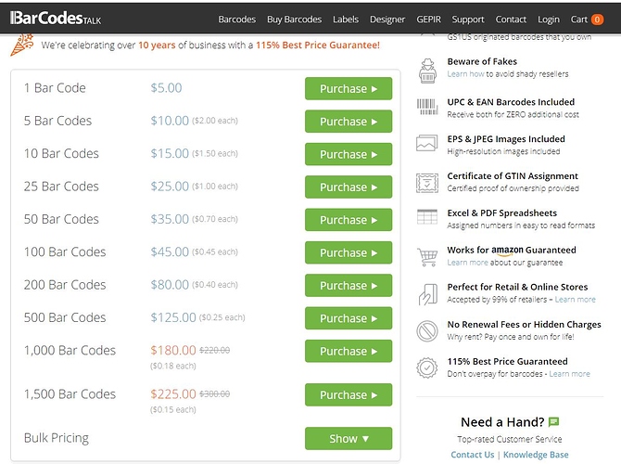
Task: Click Learn how to avoid shady resellers
Action: point(465,74)
